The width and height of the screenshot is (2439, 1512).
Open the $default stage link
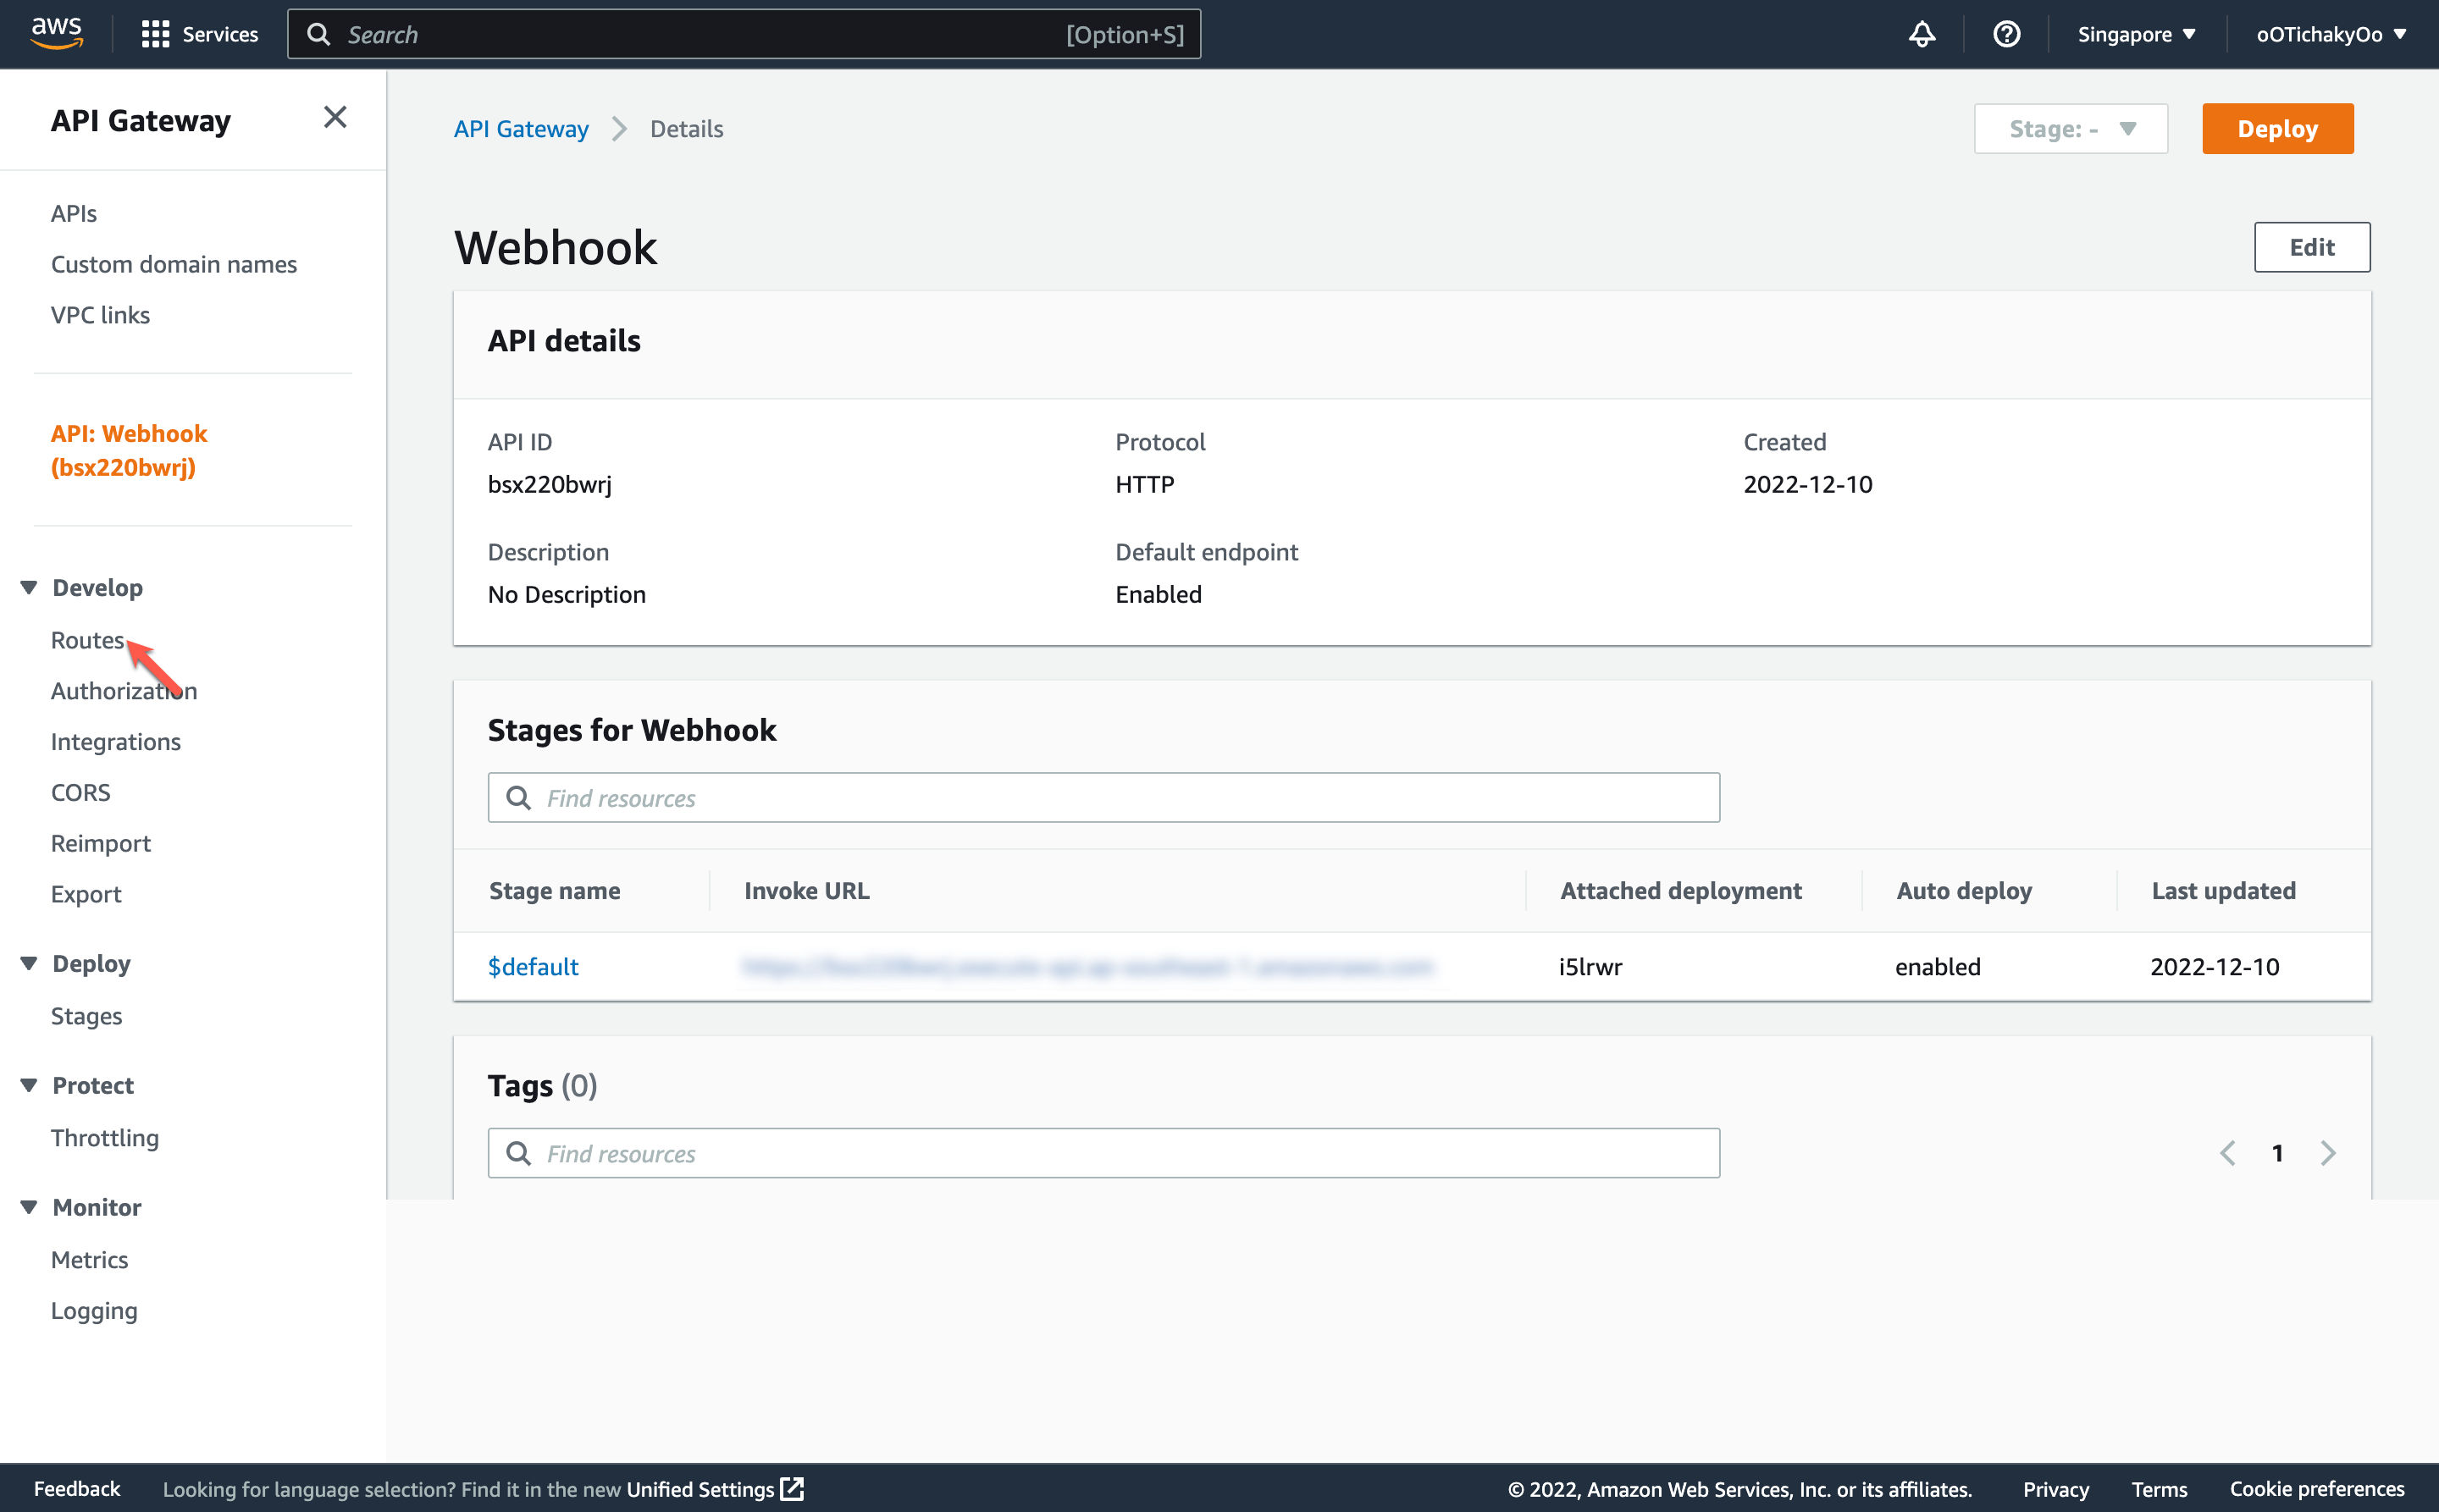pyautogui.click(x=532, y=966)
